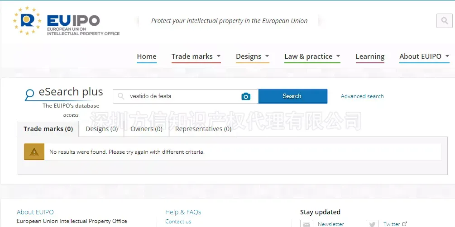This screenshot has height=227, width=455.
Task: Click the EUIPO logo in header
Action: tap(66, 22)
